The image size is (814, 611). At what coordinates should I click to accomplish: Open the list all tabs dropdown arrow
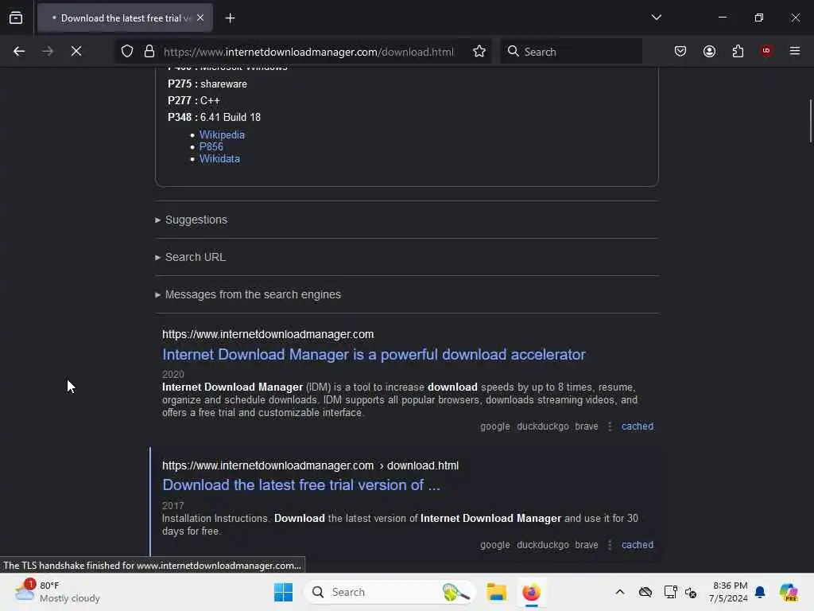coord(656,18)
